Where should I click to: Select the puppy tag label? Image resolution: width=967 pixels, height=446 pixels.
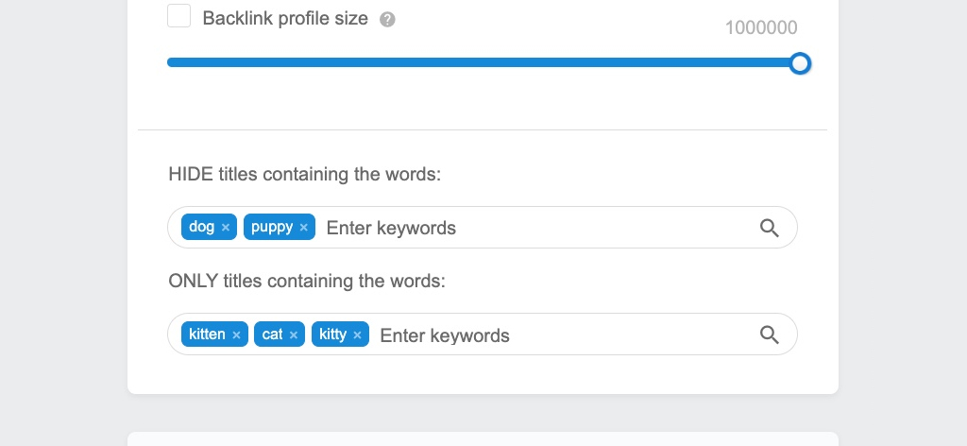[272, 227]
